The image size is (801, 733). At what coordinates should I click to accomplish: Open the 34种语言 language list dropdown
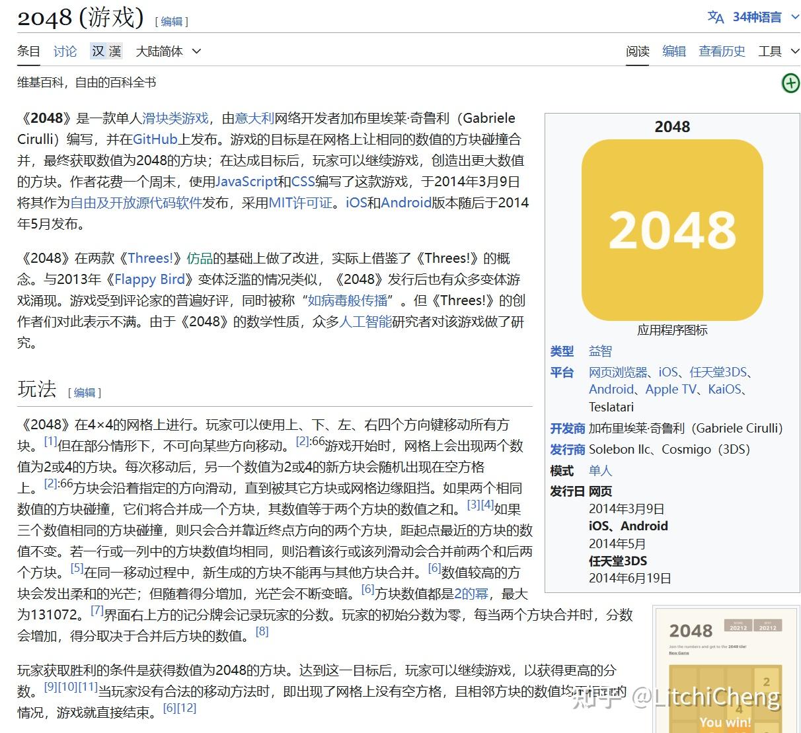click(x=757, y=17)
